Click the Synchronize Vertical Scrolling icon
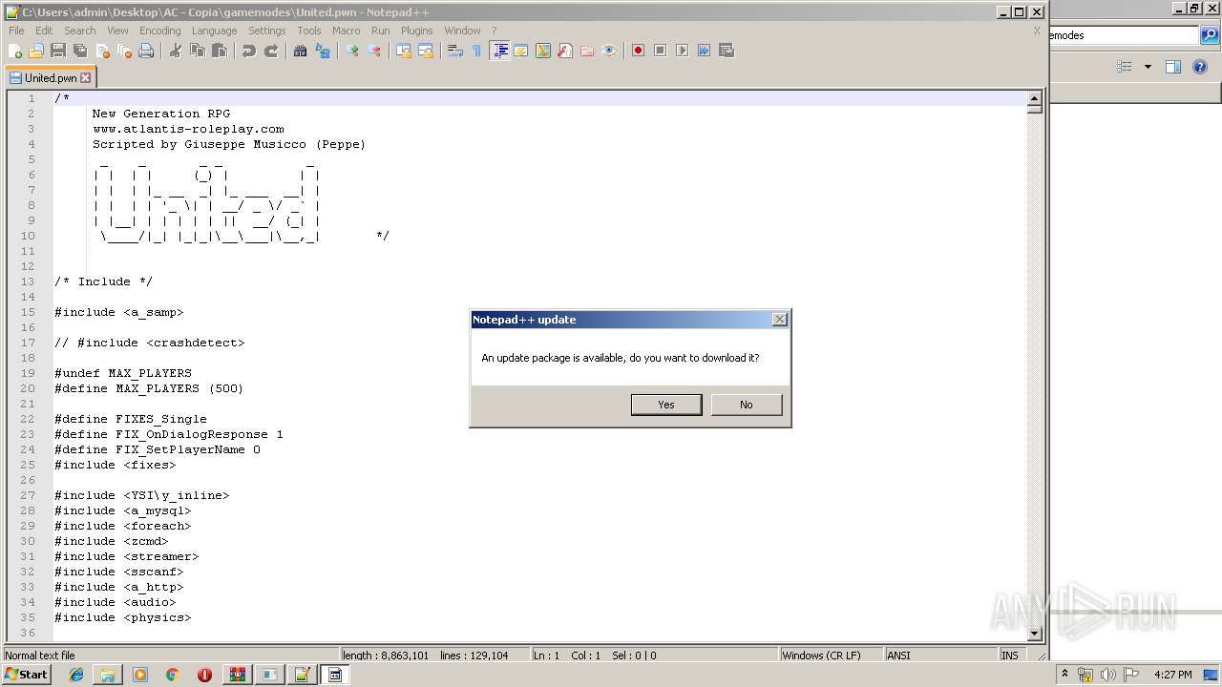Viewport: 1222px width, 687px height. (x=404, y=51)
